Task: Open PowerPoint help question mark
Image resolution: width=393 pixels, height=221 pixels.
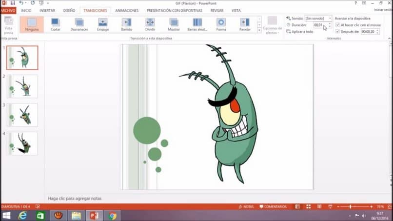Action: [x=355, y=3]
